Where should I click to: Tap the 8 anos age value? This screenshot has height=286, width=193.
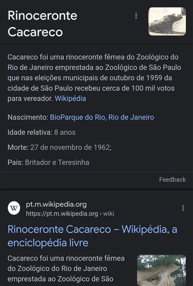(x=65, y=132)
